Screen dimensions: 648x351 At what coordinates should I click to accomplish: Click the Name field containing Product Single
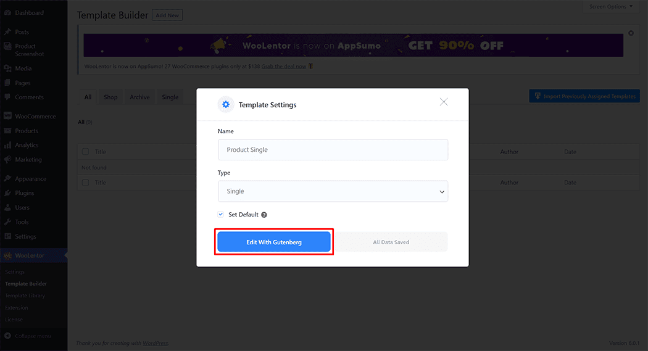coord(333,150)
